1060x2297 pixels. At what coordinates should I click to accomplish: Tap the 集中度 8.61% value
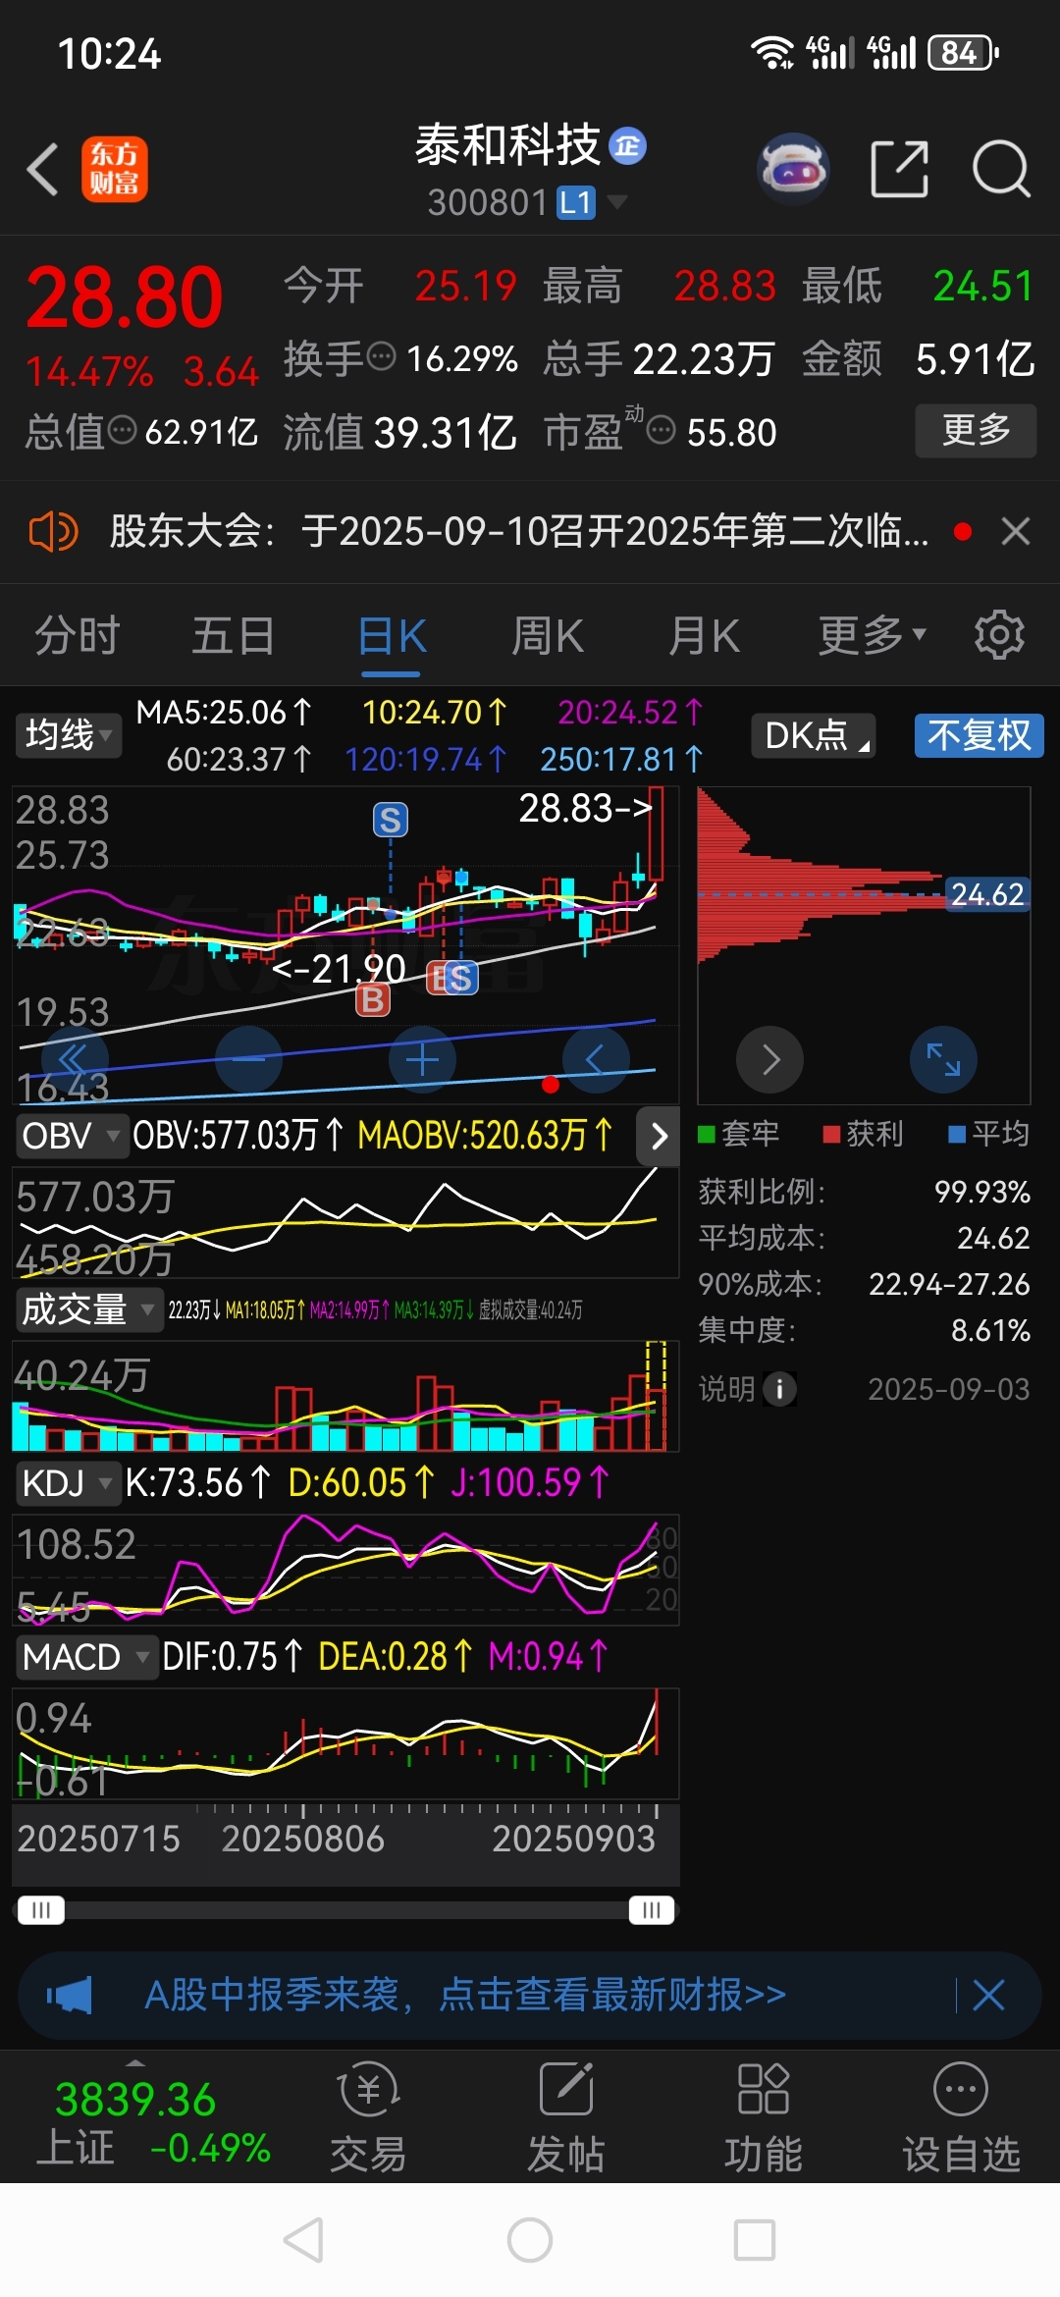[990, 1330]
